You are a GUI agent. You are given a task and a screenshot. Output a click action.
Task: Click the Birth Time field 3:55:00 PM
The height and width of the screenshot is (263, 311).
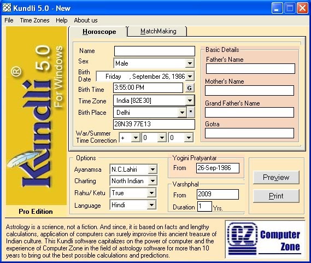coord(148,87)
